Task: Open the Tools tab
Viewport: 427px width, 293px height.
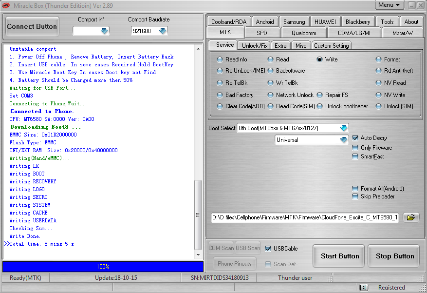Action: coord(387,22)
